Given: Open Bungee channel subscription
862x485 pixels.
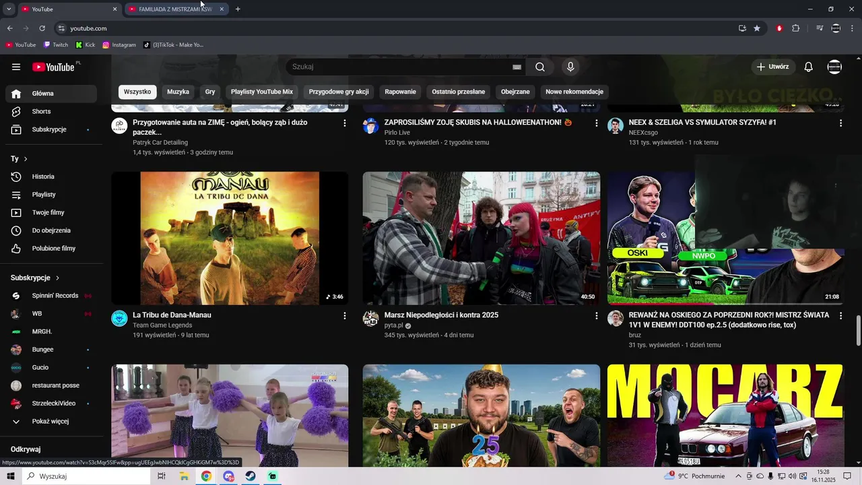Looking at the screenshot, I should point(51,350).
